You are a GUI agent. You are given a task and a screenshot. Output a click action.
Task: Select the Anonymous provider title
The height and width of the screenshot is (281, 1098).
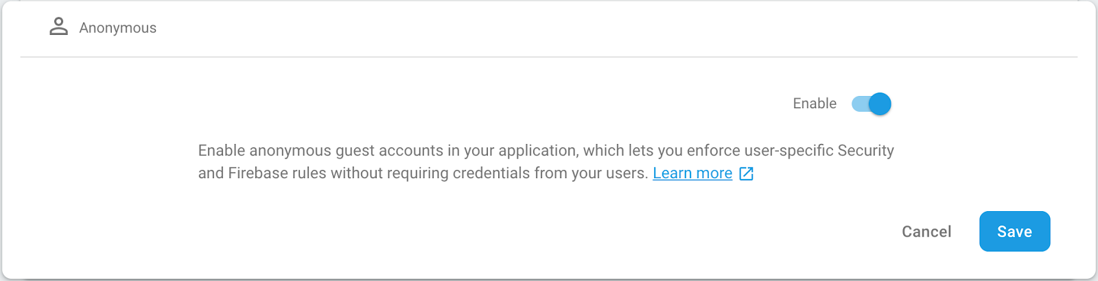(x=117, y=28)
